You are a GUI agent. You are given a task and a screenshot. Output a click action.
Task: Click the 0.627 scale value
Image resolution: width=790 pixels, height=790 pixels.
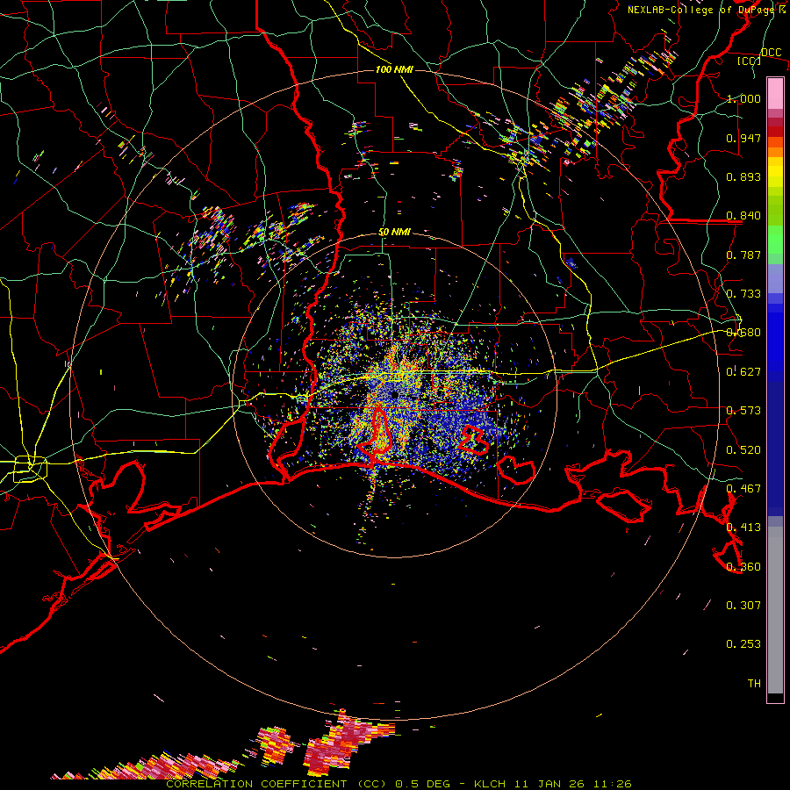click(x=743, y=372)
